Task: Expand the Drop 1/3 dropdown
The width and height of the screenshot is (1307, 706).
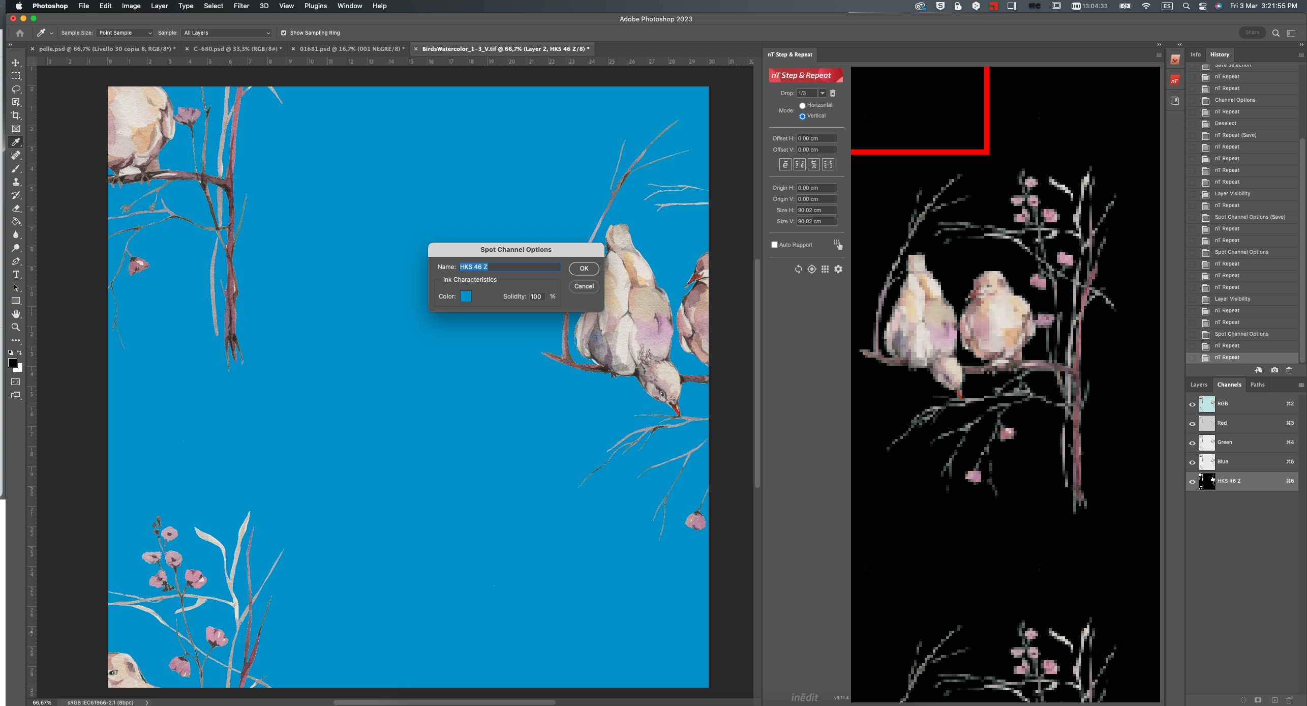Action: point(822,93)
